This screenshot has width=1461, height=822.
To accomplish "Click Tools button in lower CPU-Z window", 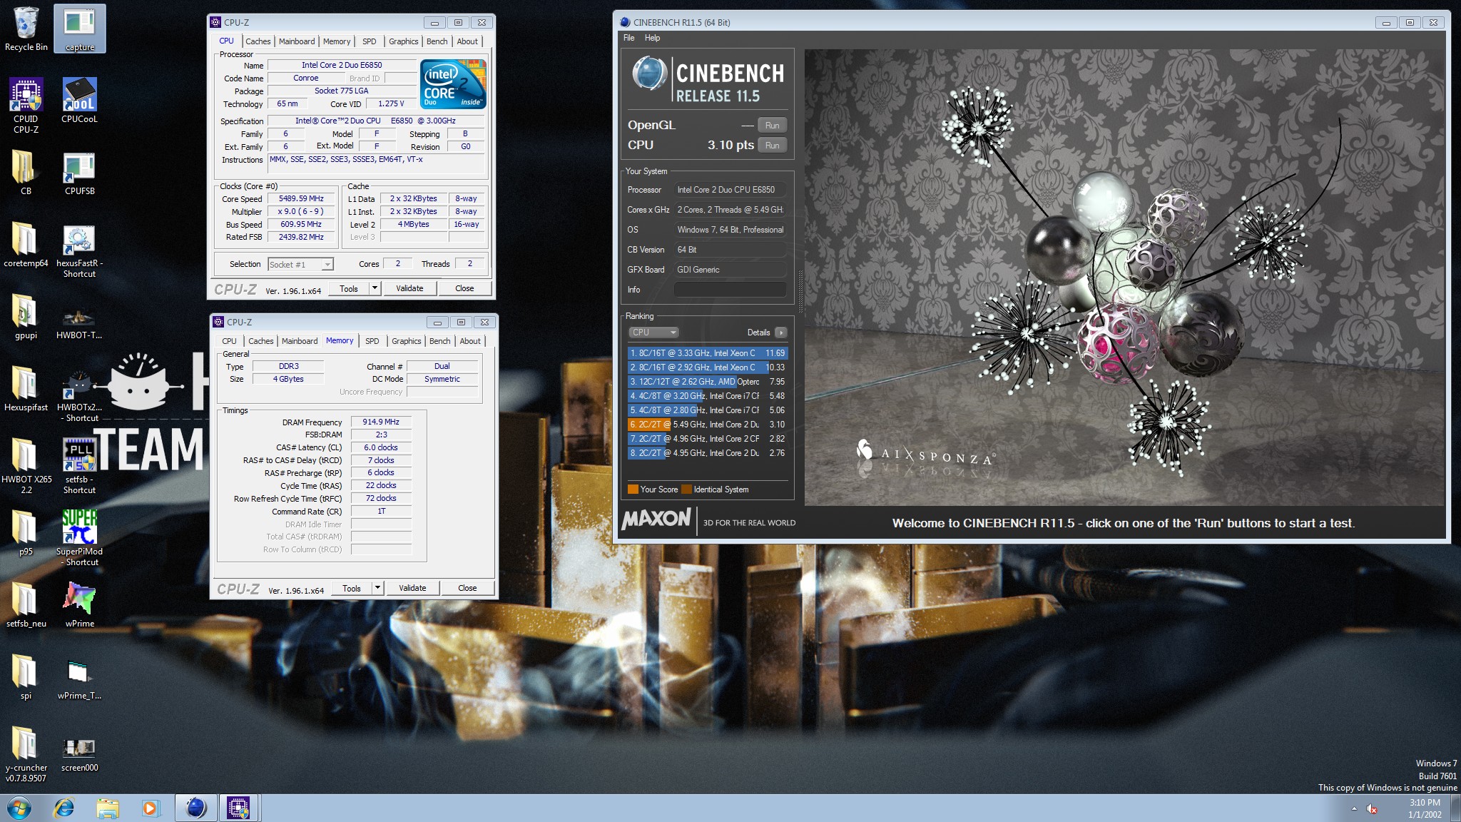I will click(x=352, y=588).
